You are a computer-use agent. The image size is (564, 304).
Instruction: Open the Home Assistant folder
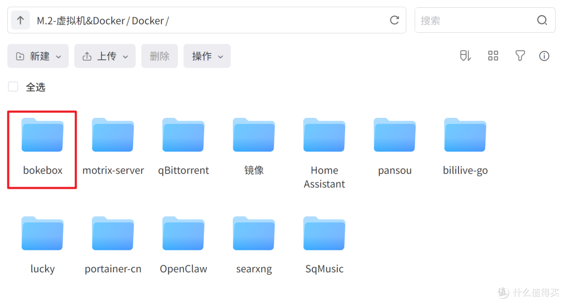(324, 135)
